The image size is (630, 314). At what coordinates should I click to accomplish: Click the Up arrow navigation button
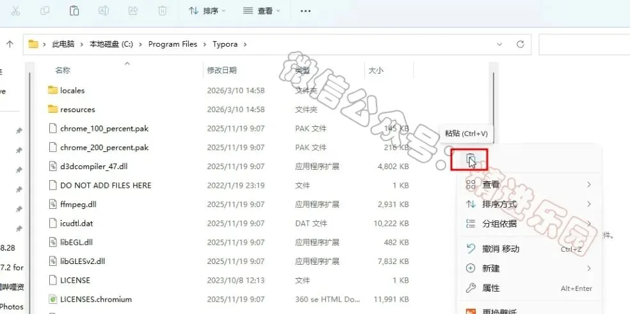[x=10, y=44]
